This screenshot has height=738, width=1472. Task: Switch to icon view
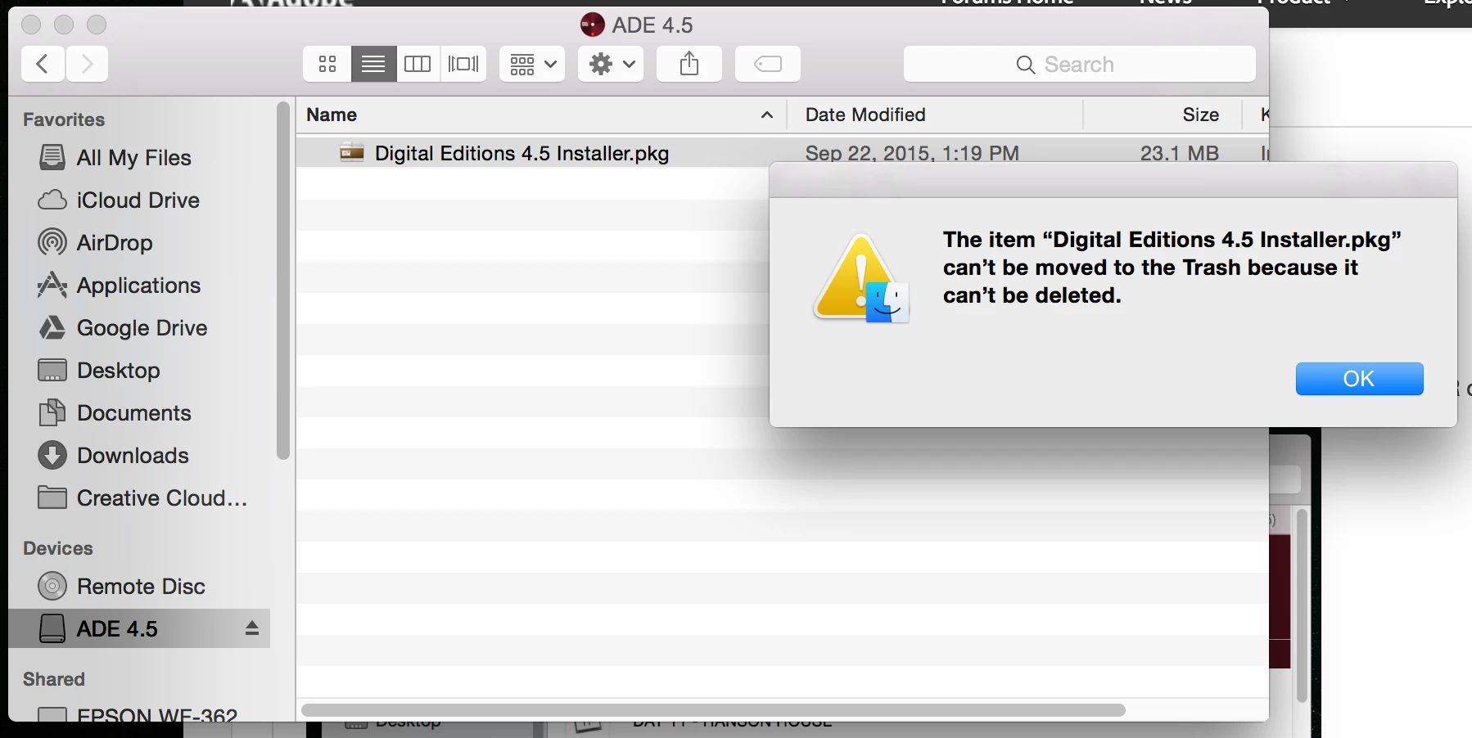tap(327, 64)
